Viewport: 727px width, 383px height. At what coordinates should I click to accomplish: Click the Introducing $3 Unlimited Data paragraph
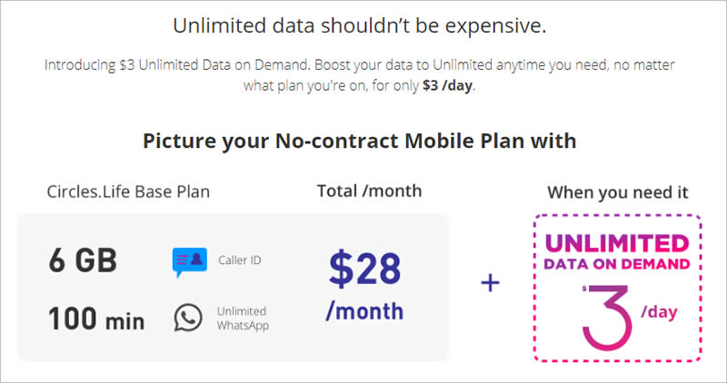pyautogui.click(x=359, y=75)
